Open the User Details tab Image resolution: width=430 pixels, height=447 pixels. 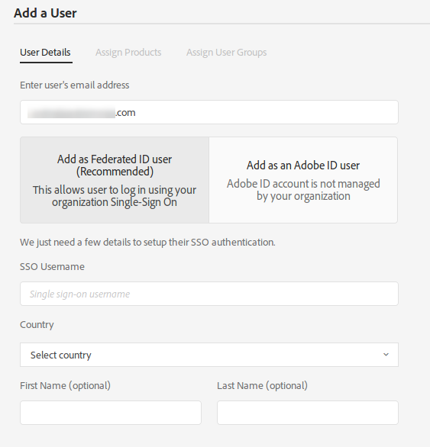(45, 53)
